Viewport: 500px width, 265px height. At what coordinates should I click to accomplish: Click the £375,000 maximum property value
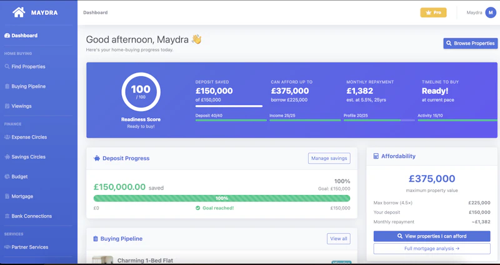[x=432, y=179]
